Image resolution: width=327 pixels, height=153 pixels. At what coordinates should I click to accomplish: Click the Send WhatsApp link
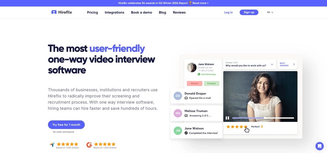click(208, 74)
